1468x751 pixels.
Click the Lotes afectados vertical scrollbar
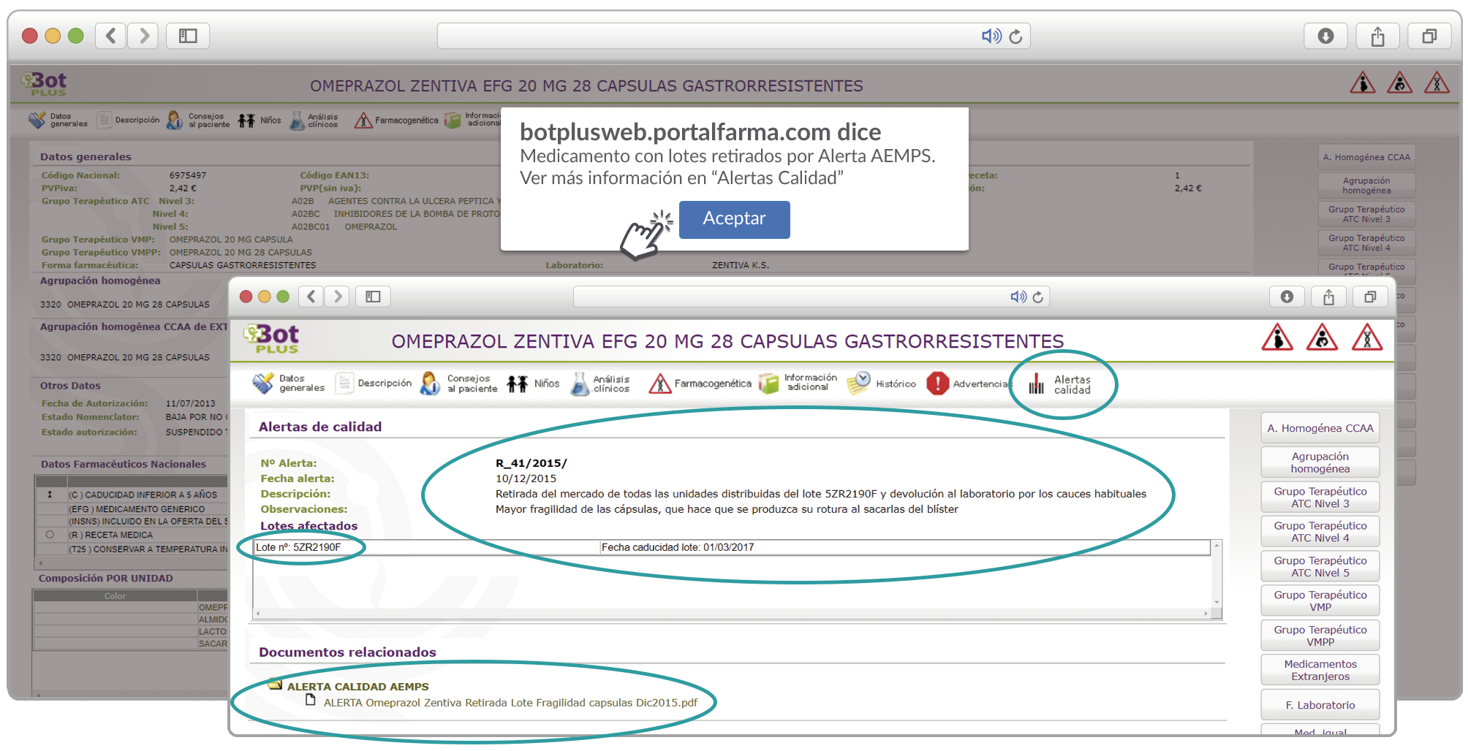coord(1217,573)
